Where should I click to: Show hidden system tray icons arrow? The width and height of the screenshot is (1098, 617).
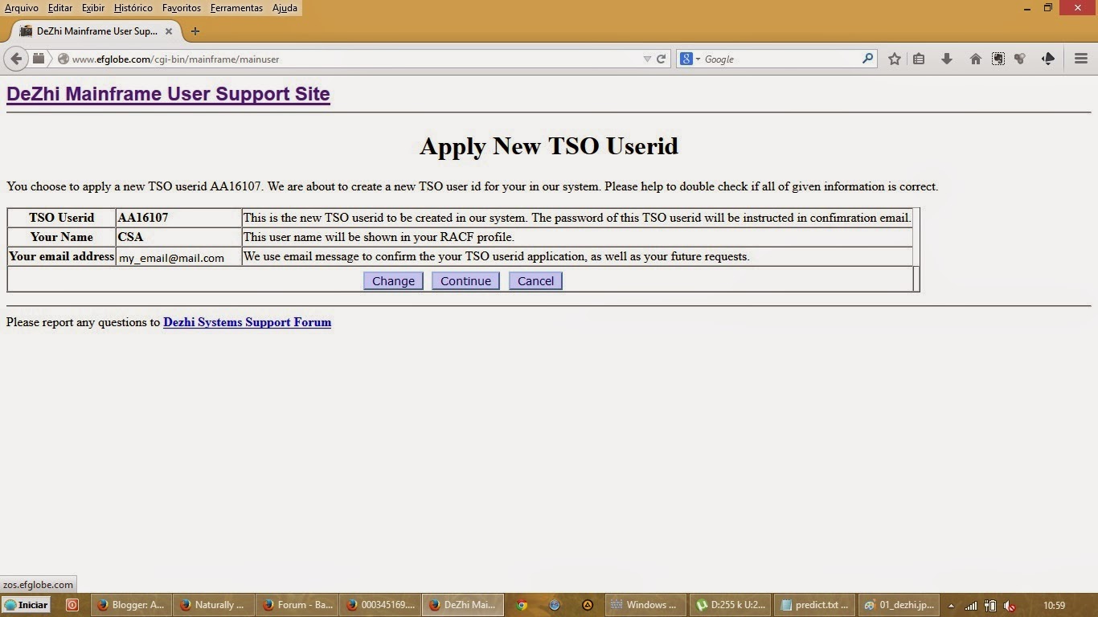pos(951,605)
